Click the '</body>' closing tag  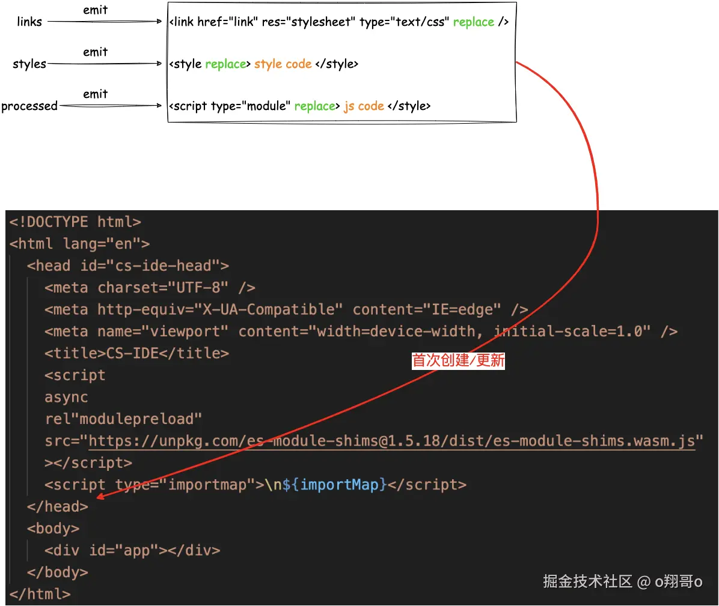point(57,572)
